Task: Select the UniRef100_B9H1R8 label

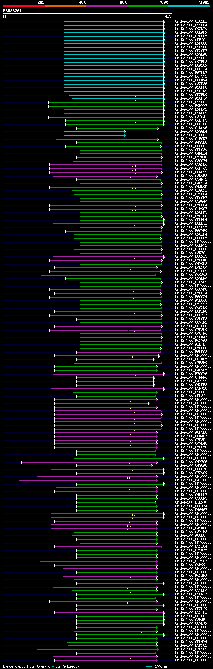Action: 191,47
